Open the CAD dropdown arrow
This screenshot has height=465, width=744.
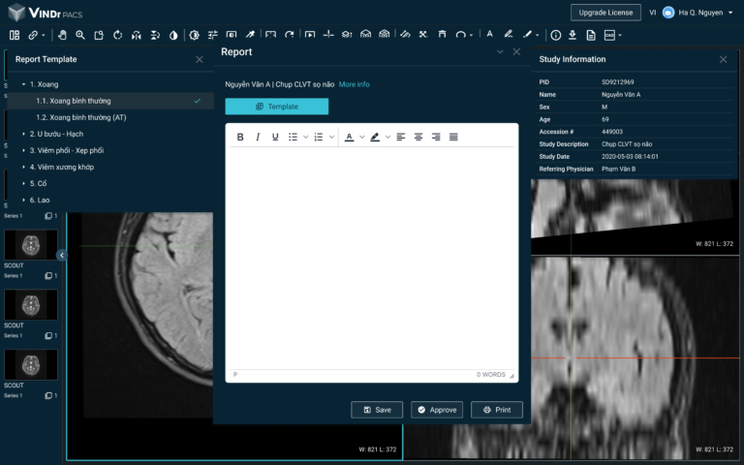point(620,35)
